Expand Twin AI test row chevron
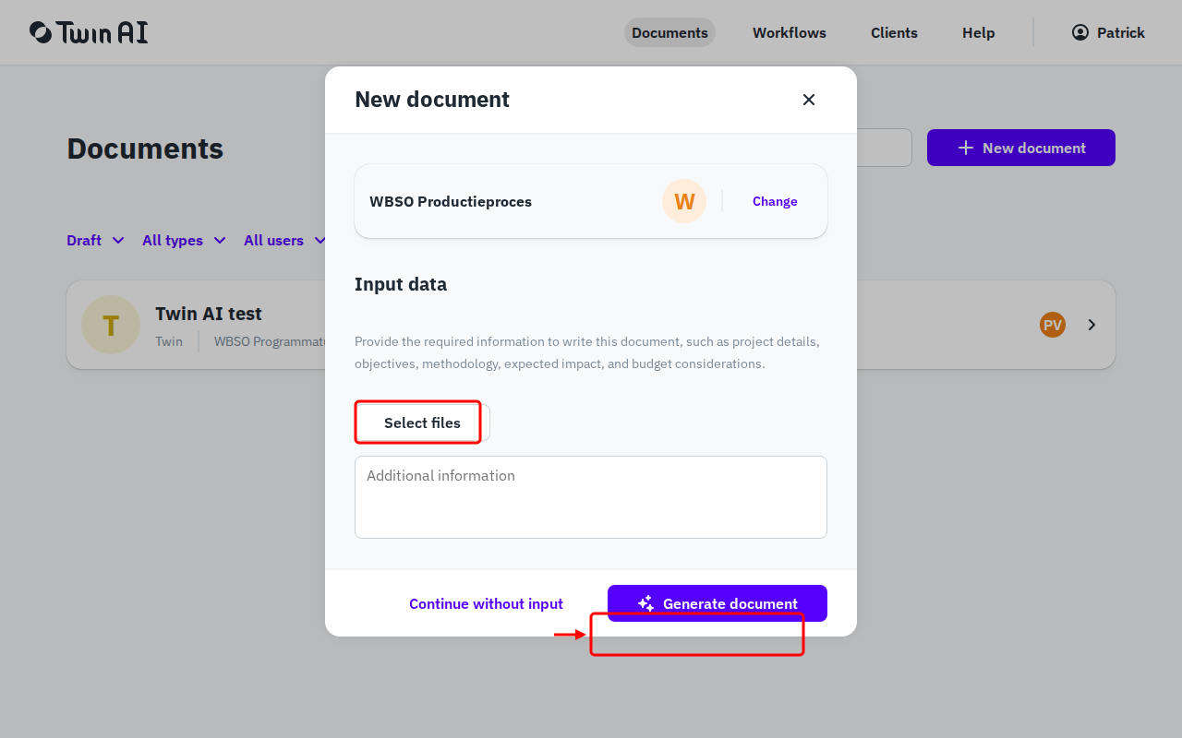Screen dimensions: 1182x738 (x=1092, y=325)
